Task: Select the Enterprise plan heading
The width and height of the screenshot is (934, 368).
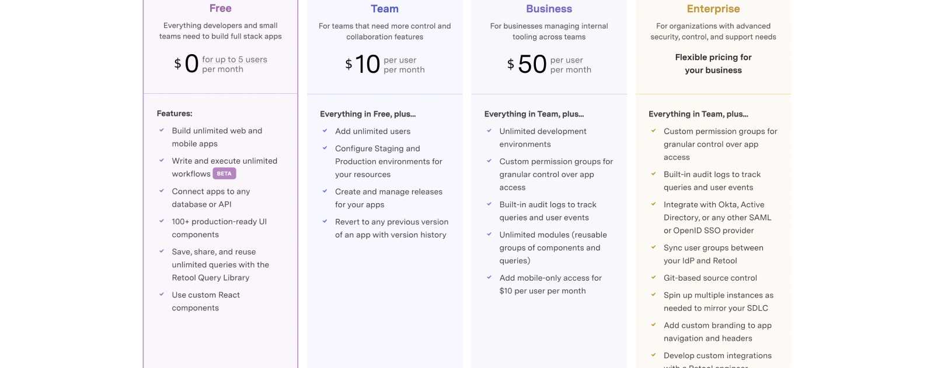Action: coord(713,9)
